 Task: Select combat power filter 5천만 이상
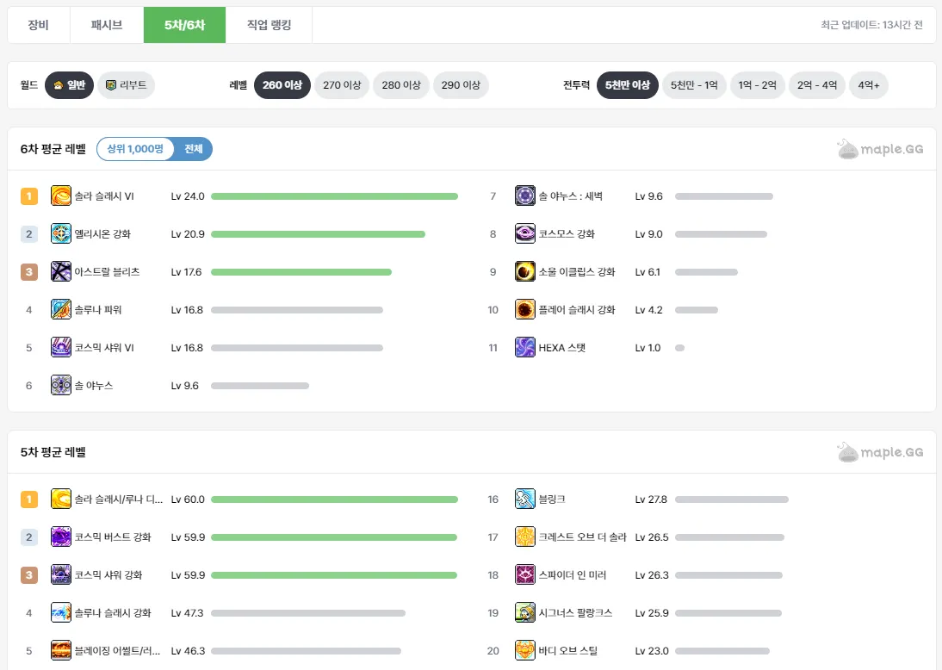[628, 84]
